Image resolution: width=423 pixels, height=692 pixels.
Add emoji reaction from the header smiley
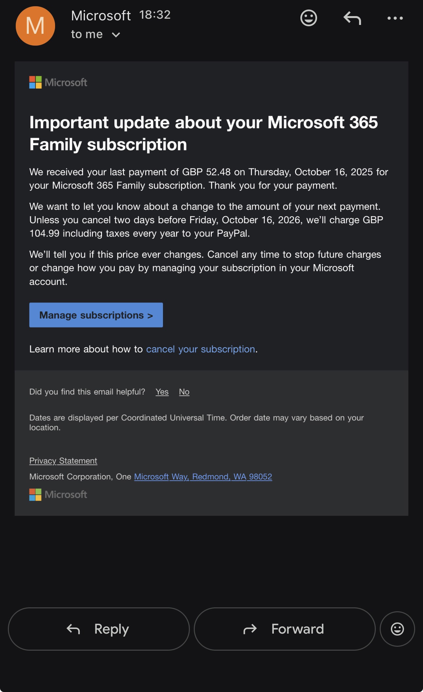click(x=309, y=18)
